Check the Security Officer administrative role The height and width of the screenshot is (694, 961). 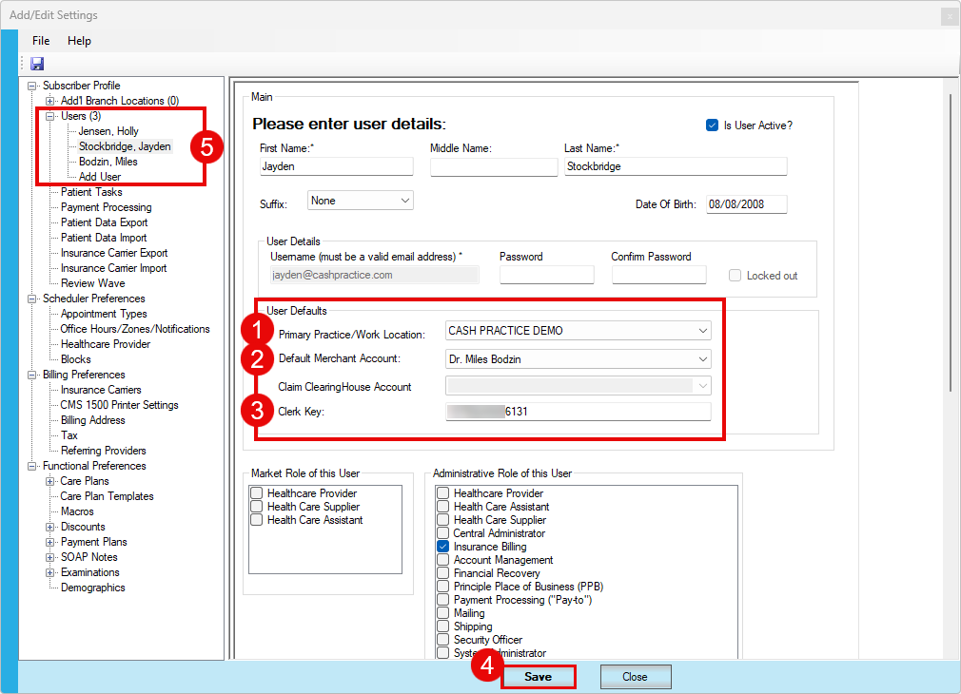(443, 640)
